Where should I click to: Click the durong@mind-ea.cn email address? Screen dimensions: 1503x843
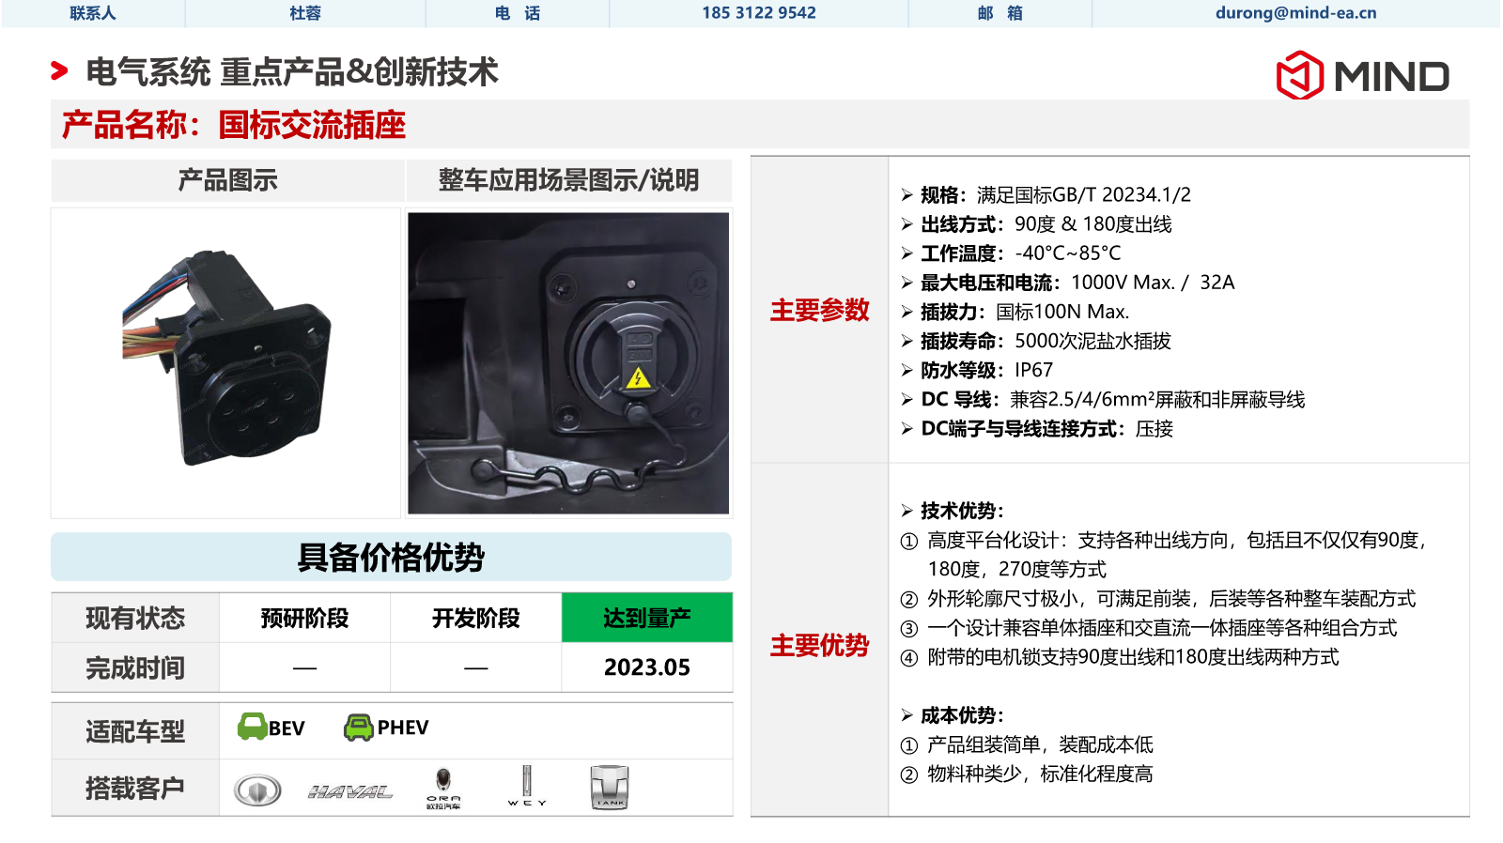click(1295, 13)
